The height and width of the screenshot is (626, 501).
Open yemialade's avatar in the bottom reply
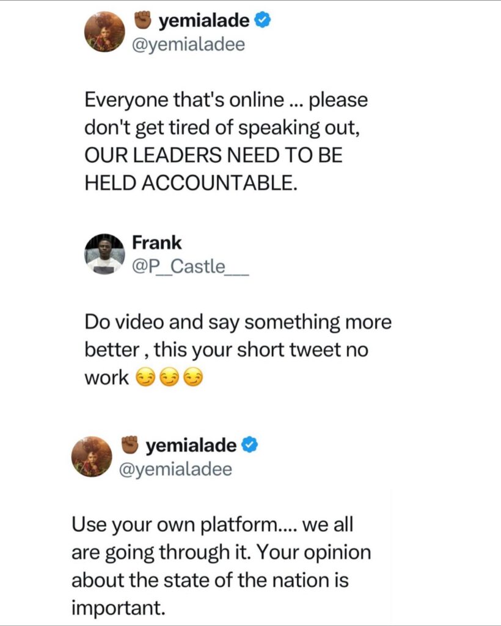click(92, 457)
